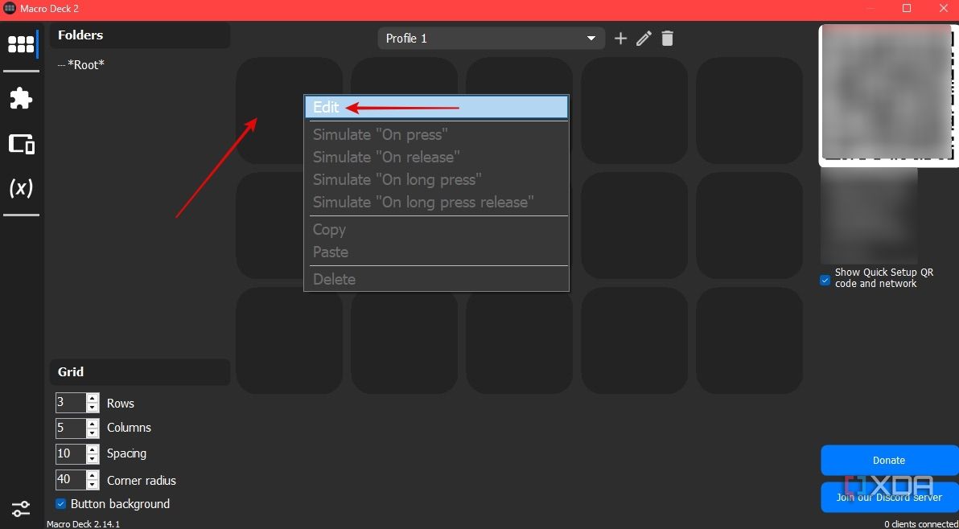Select the *Root* folder
The width and height of the screenshot is (959, 529).
(84, 64)
